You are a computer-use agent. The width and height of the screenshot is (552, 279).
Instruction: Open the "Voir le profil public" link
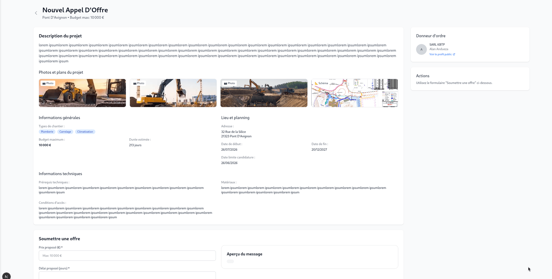click(x=440, y=54)
